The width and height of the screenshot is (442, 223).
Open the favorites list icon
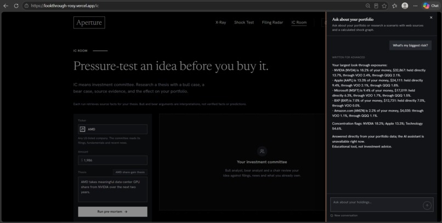pyautogui.click(x=395, y=5)
